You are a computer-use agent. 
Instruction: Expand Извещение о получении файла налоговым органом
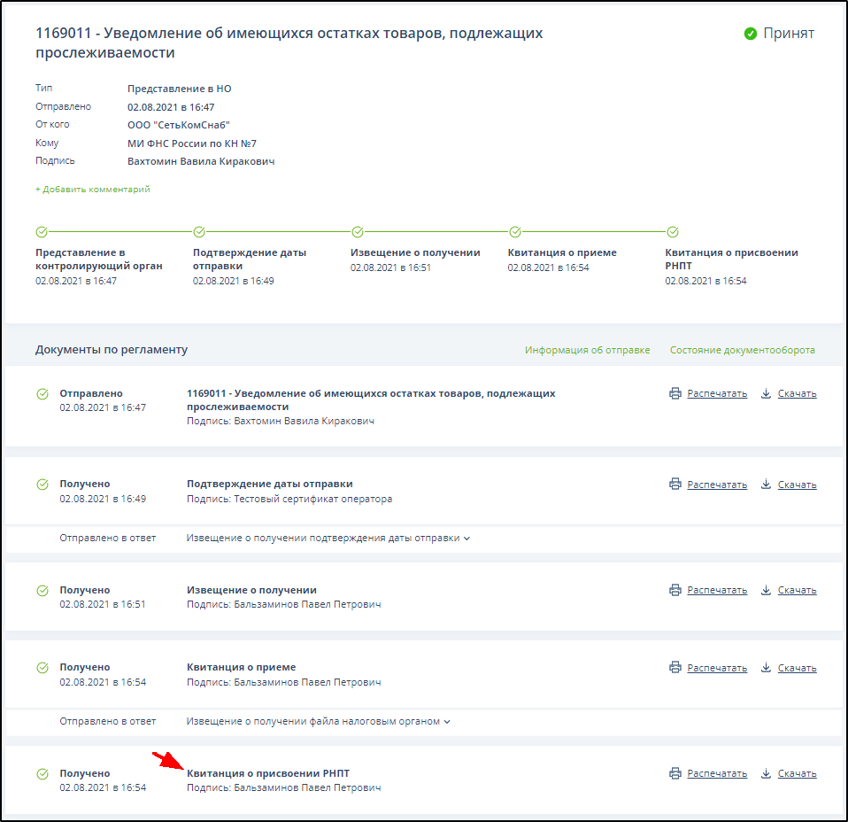pyautogui.click(x=318, y=721)
